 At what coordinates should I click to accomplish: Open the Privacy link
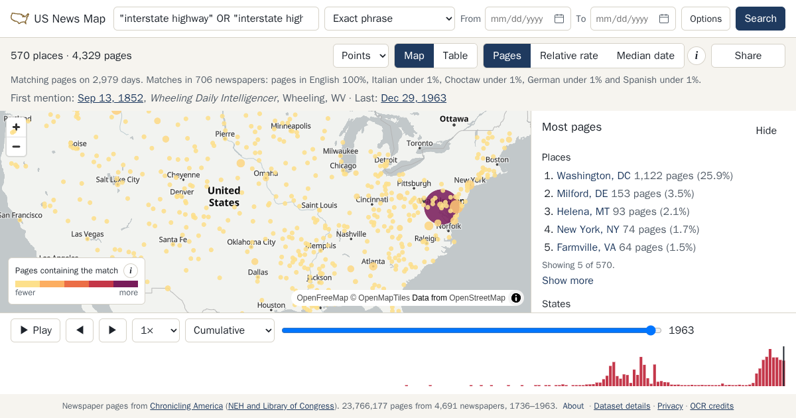670,406
